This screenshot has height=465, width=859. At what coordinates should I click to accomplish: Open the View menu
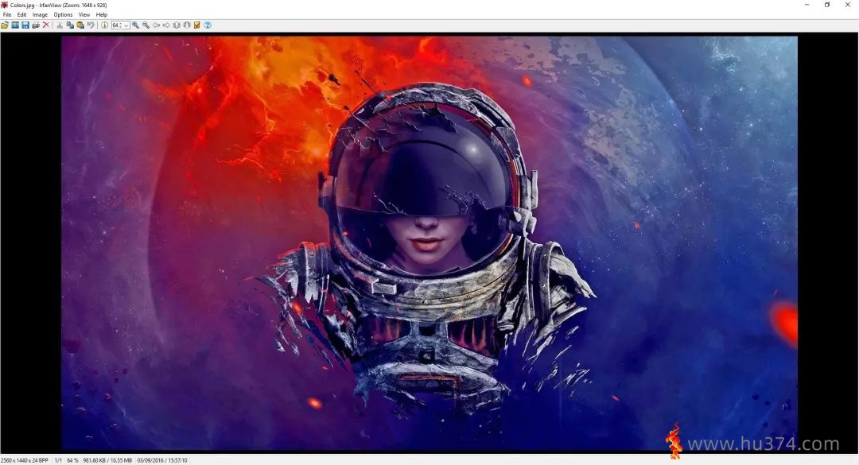(x=84, y=15)
